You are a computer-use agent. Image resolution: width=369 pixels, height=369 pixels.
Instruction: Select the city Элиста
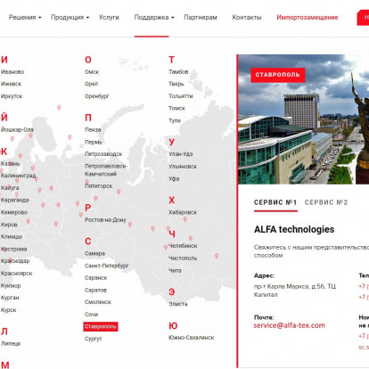(x=178, y=304)
